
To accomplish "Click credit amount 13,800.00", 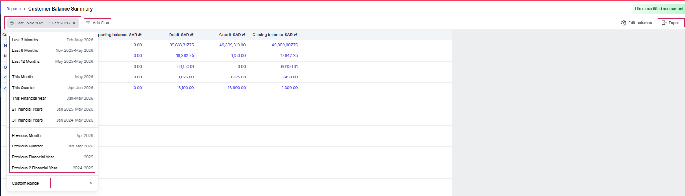I will 237,88.
